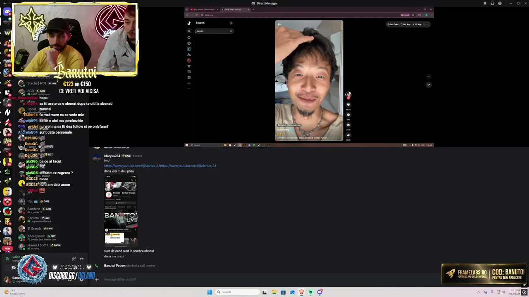Click TikTok explore compass icon in stream

[x=189, y=43]
